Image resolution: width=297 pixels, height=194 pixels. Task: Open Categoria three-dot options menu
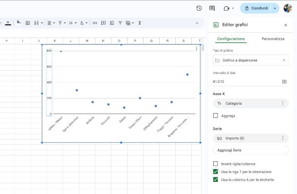pos(282,103)
